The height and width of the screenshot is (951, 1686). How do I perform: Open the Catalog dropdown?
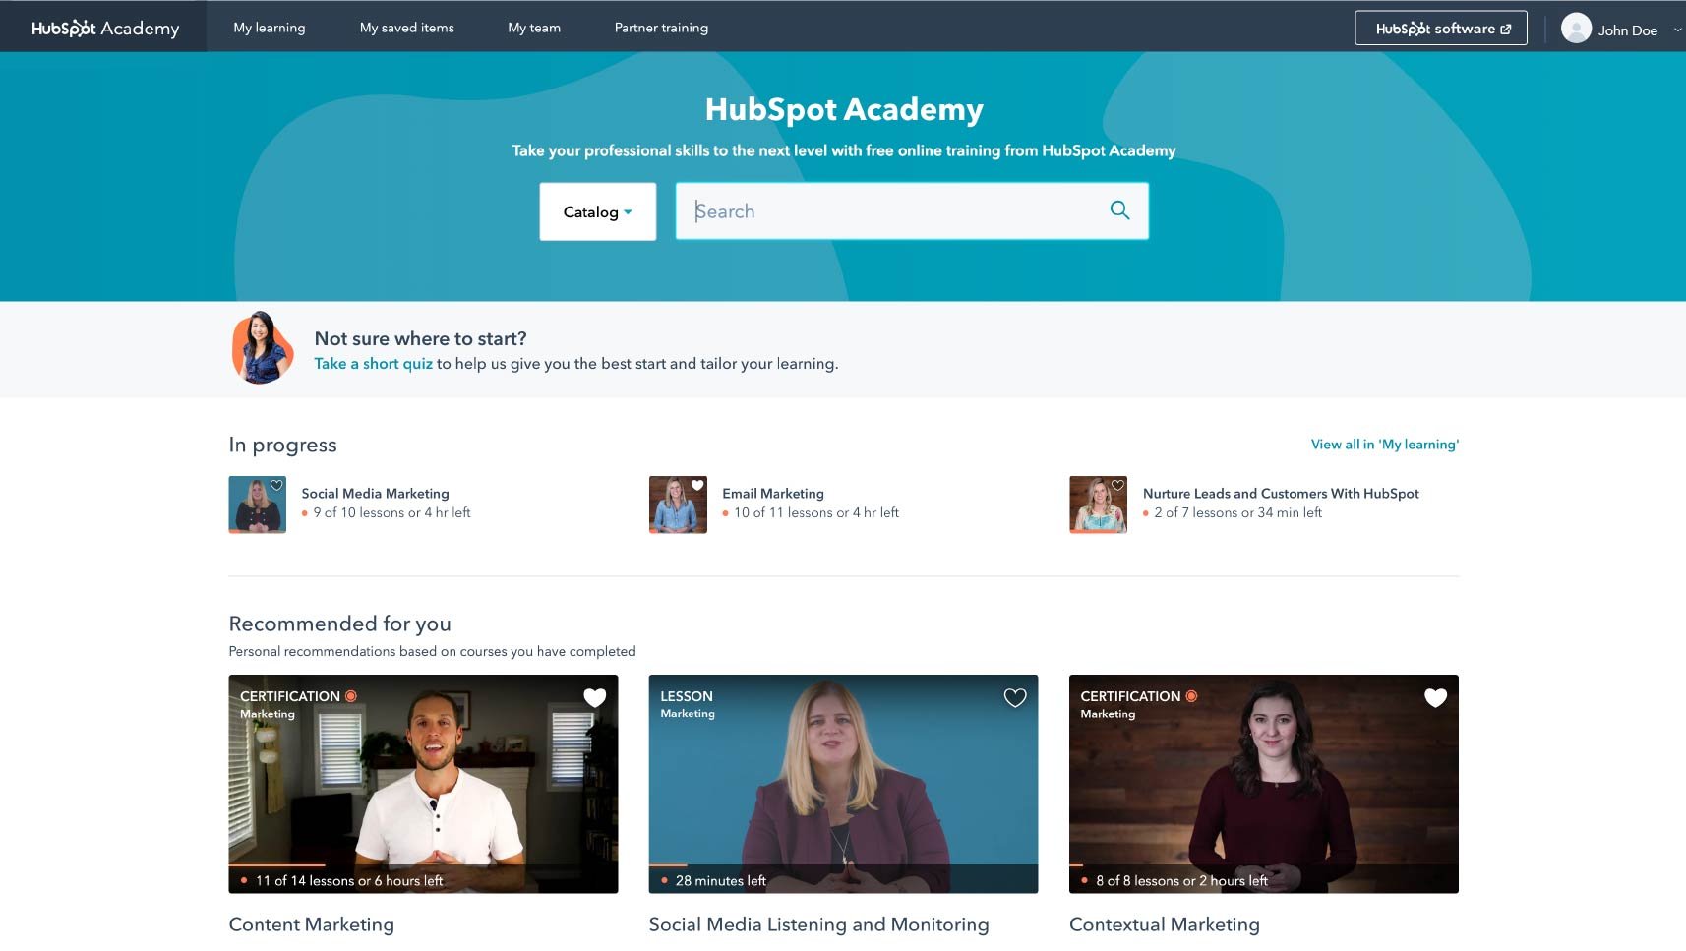(597, 211)
